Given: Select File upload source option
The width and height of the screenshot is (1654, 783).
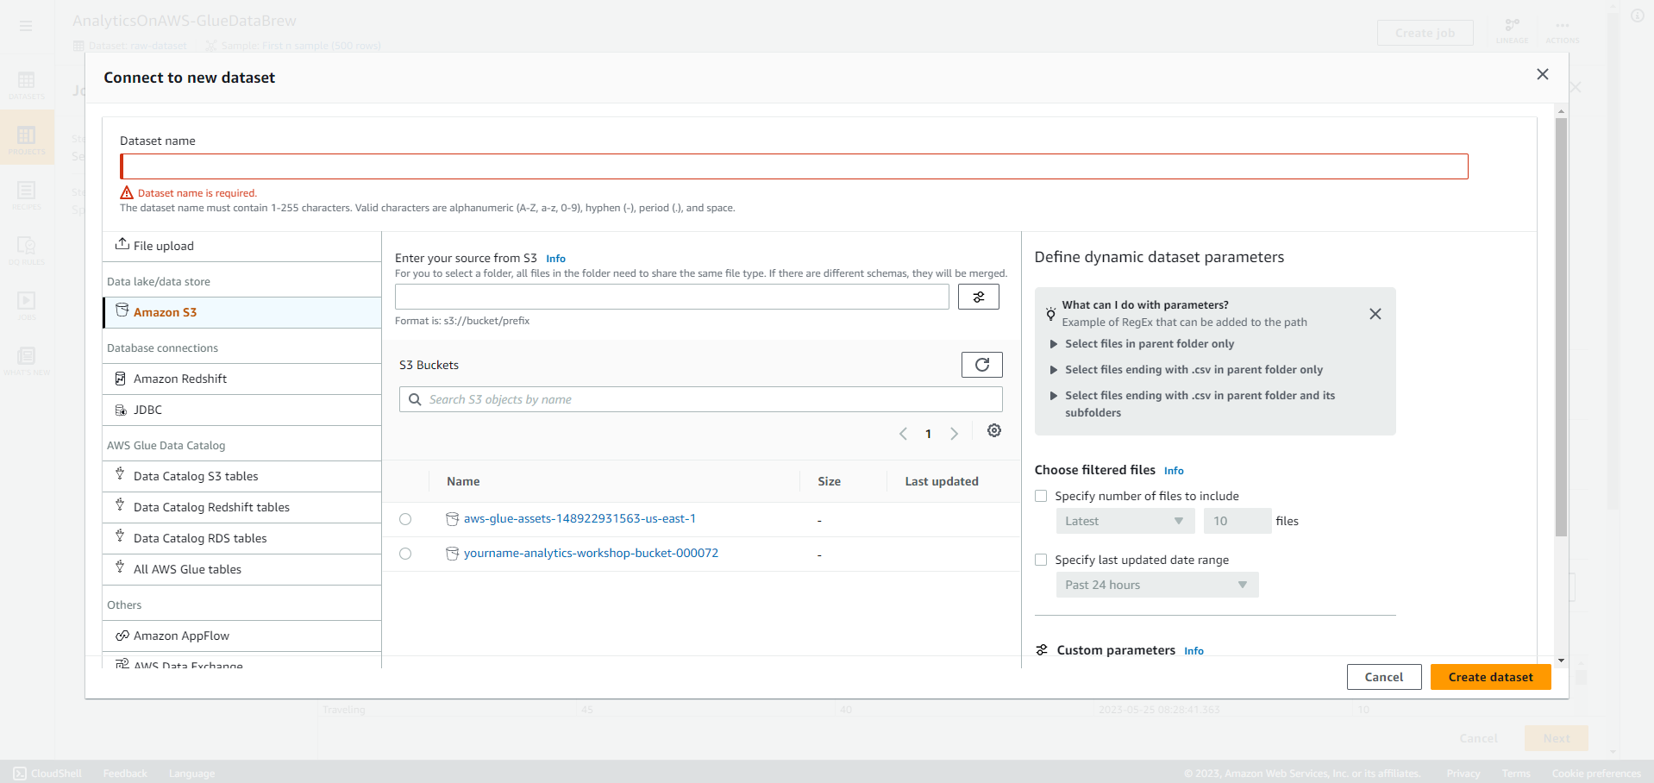Looking at the screenshot, I should pos(241,246).
